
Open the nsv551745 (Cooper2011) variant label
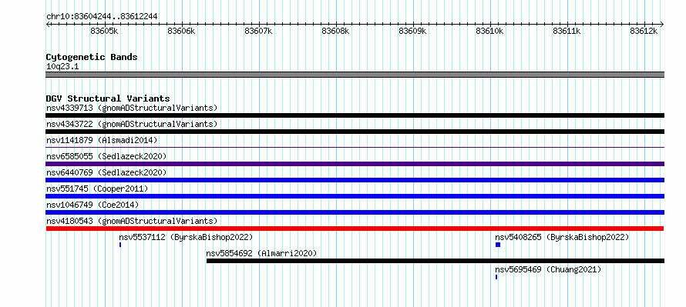click(97, 189)
